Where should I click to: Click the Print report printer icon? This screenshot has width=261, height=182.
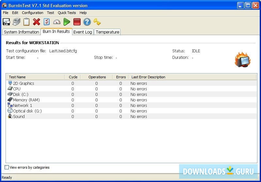pyautogui.click(x=16, y=22)
